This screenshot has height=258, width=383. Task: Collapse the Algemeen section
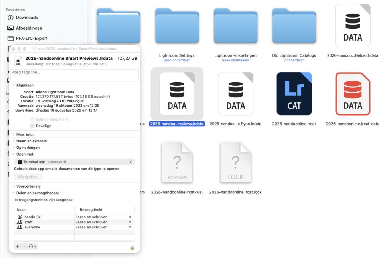coord(14,85)
